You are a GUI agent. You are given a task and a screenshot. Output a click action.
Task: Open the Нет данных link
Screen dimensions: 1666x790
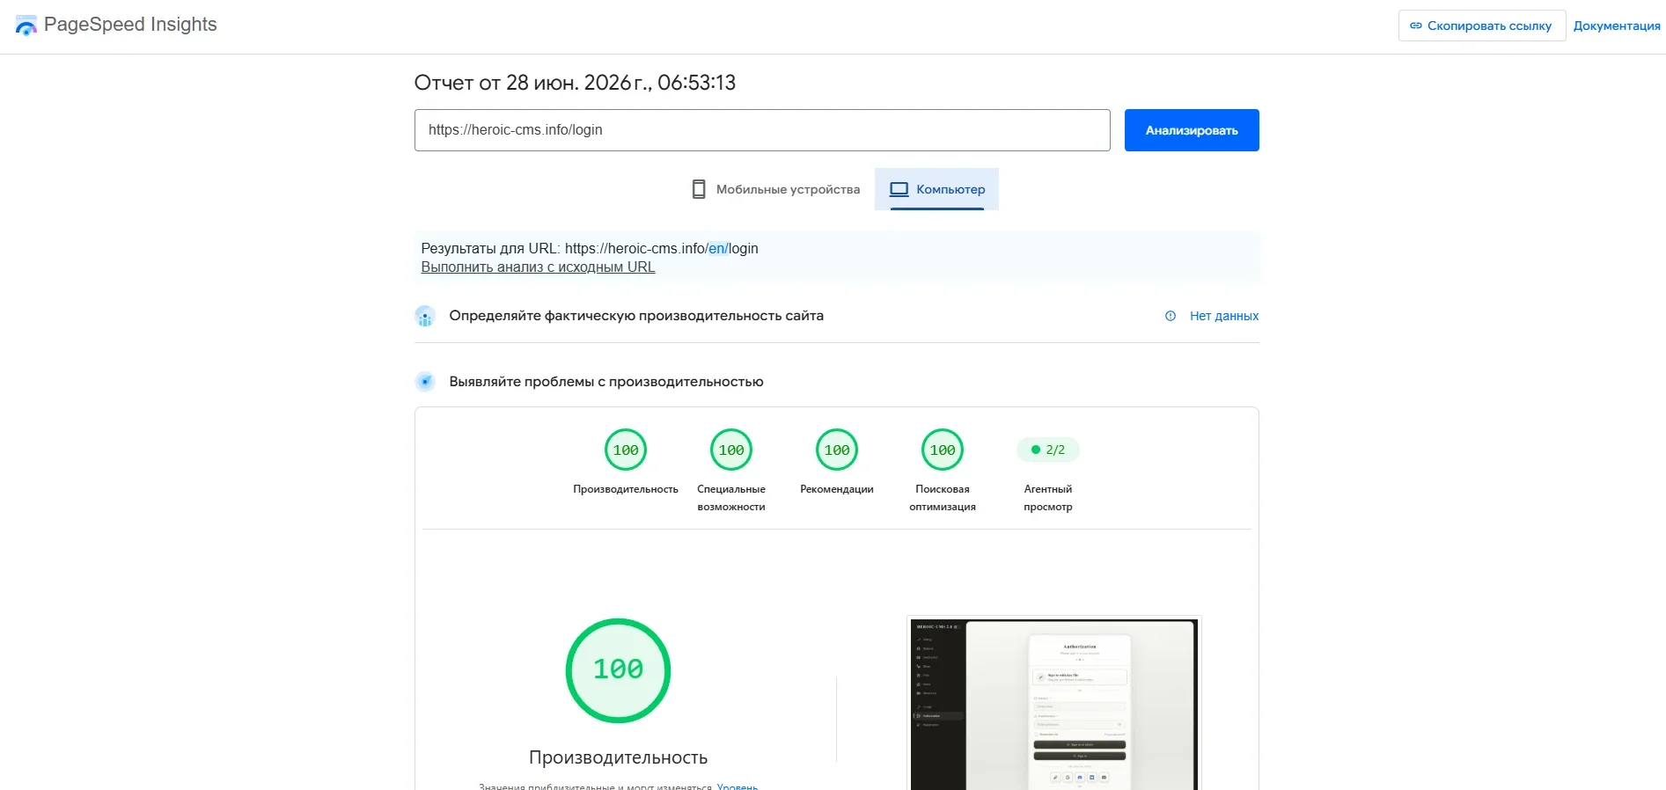[x=1224, y=316]
